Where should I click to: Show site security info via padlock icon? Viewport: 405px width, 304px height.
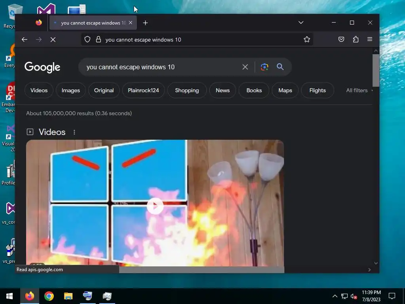[98, 39]
